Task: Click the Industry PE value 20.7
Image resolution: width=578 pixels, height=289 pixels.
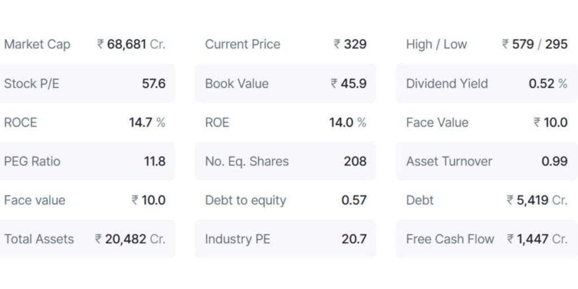Action: click(354, 239)
